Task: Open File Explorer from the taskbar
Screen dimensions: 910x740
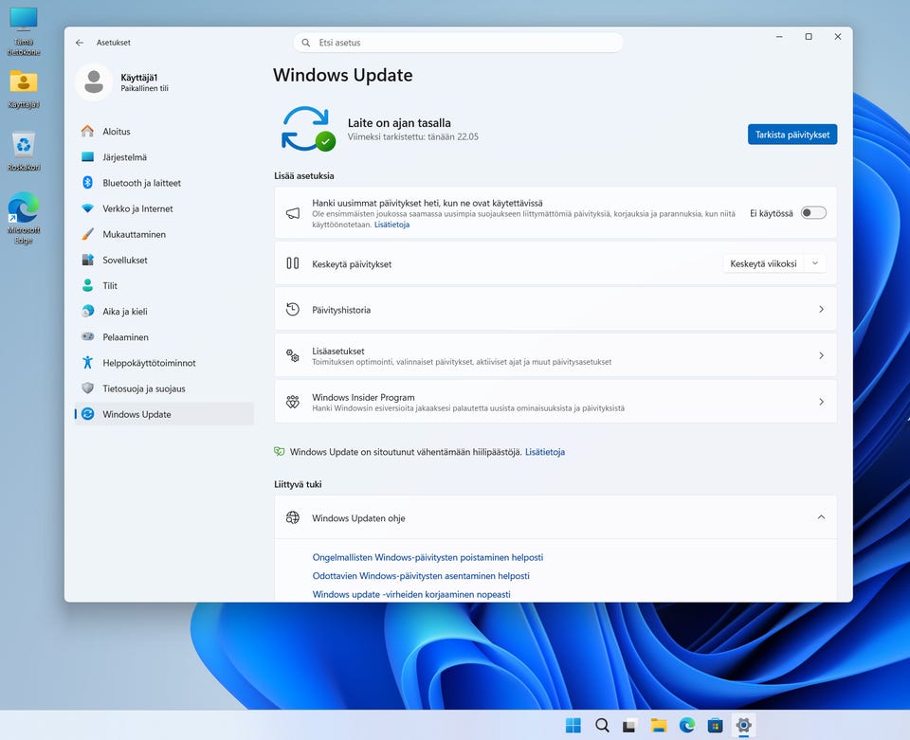Action: tap(659, 725)
